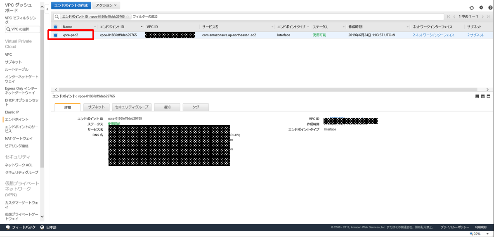The width and height of the screenshot is (494, 237).
Task: Open the browser zoom level dropdown at 92%
Action: pyautogui.click(x=487, y=234)
